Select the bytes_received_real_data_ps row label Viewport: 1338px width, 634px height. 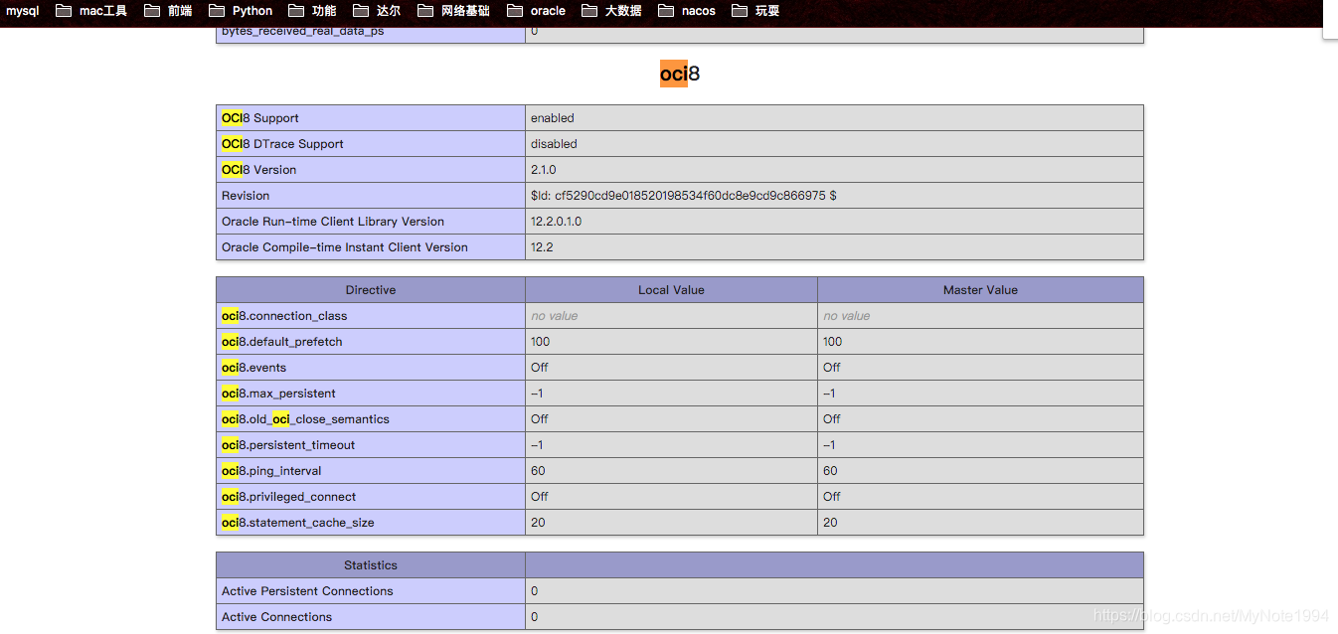point(302,32)
